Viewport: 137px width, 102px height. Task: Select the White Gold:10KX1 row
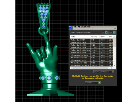[x=92, y=58]
